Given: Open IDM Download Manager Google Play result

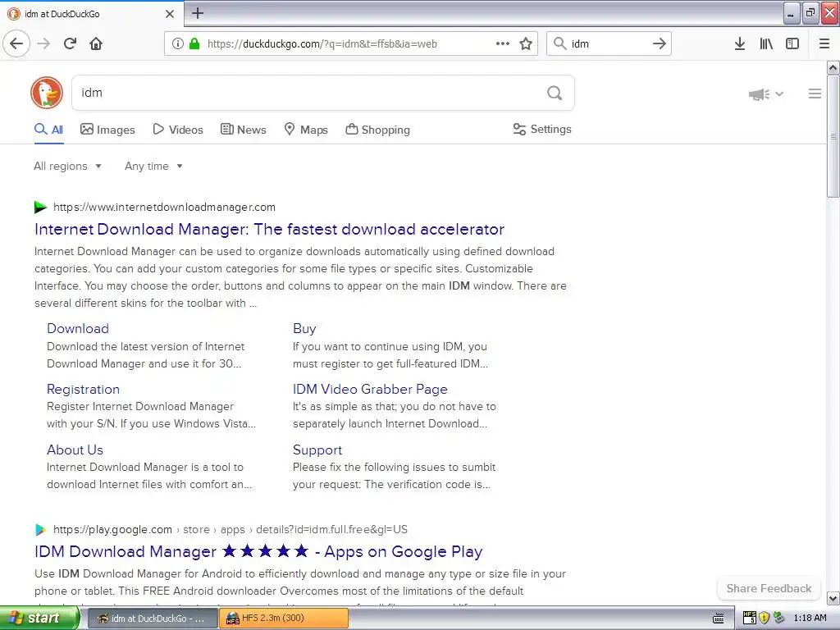Looking at the screenshot, I should click(258, 552).
